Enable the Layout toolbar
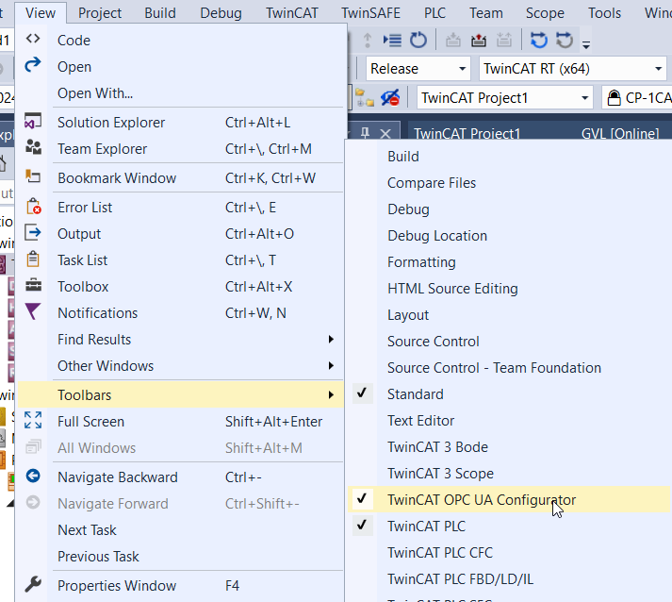The width and height of the screenshot is (672, 602). tap(509, 315)
